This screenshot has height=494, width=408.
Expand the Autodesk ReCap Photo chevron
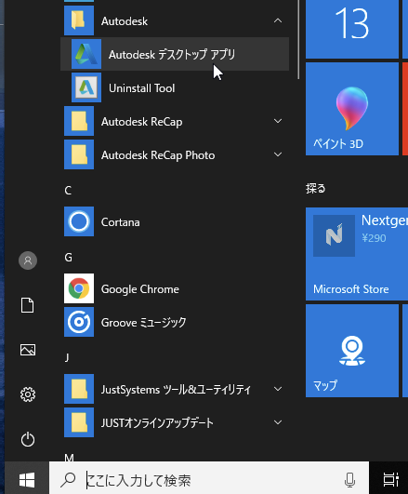tap(278, 154)
